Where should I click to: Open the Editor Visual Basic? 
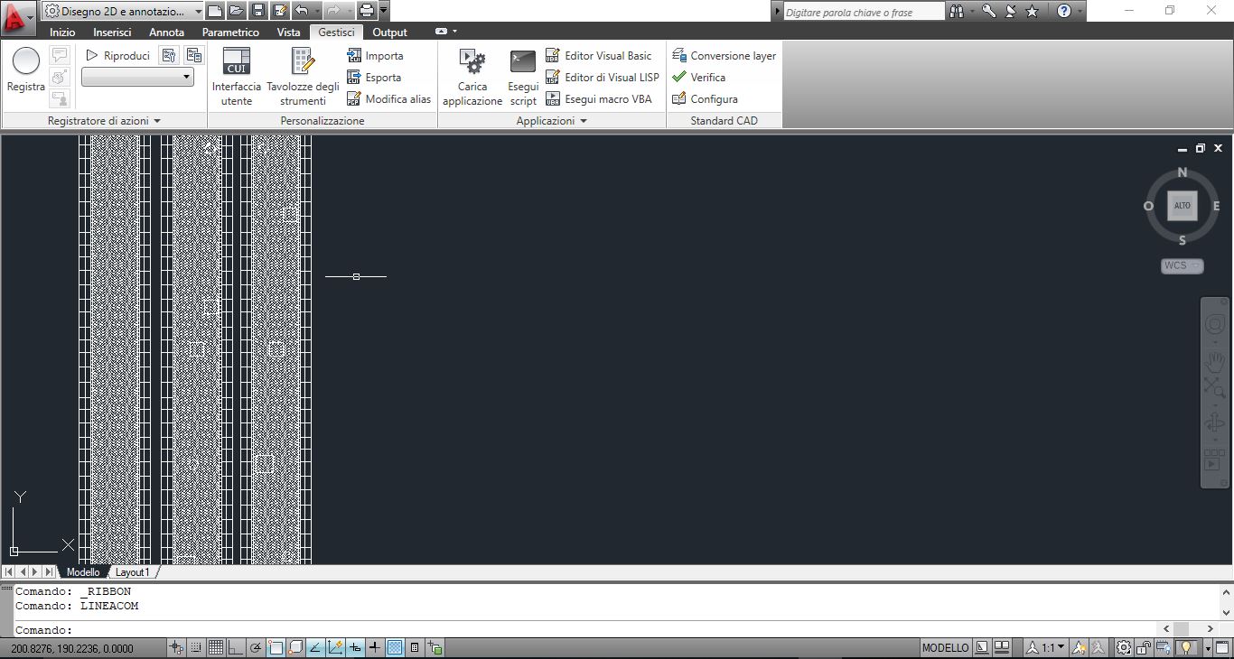coord(598,56)
